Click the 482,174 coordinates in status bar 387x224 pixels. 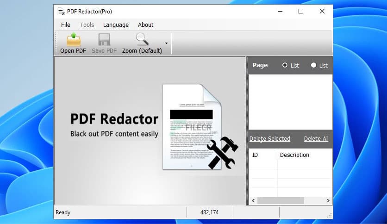(x=209, y=212)
